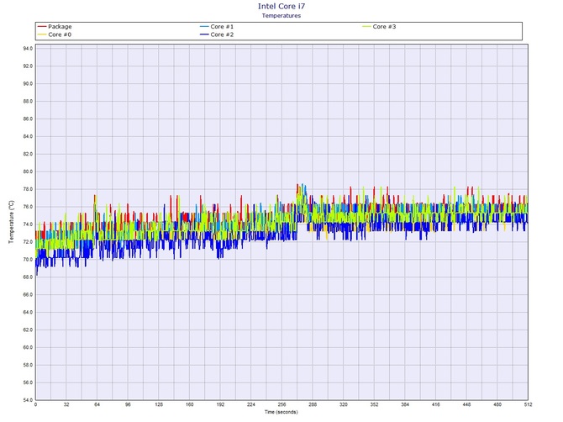The image size is (563, 422).
Task: Click the Temperature (°C) axis label
Action: click(x=11, y=222)
